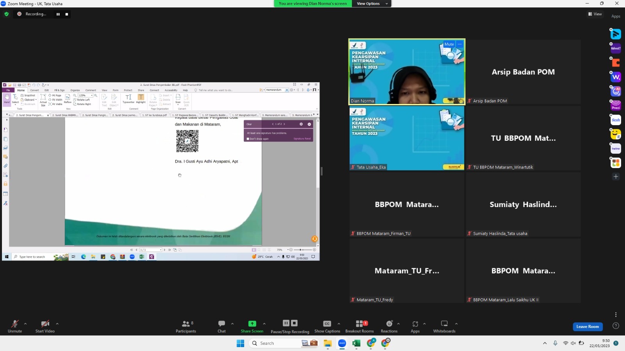
Task: Open the Participants panel
Action: tap(186, 326)
